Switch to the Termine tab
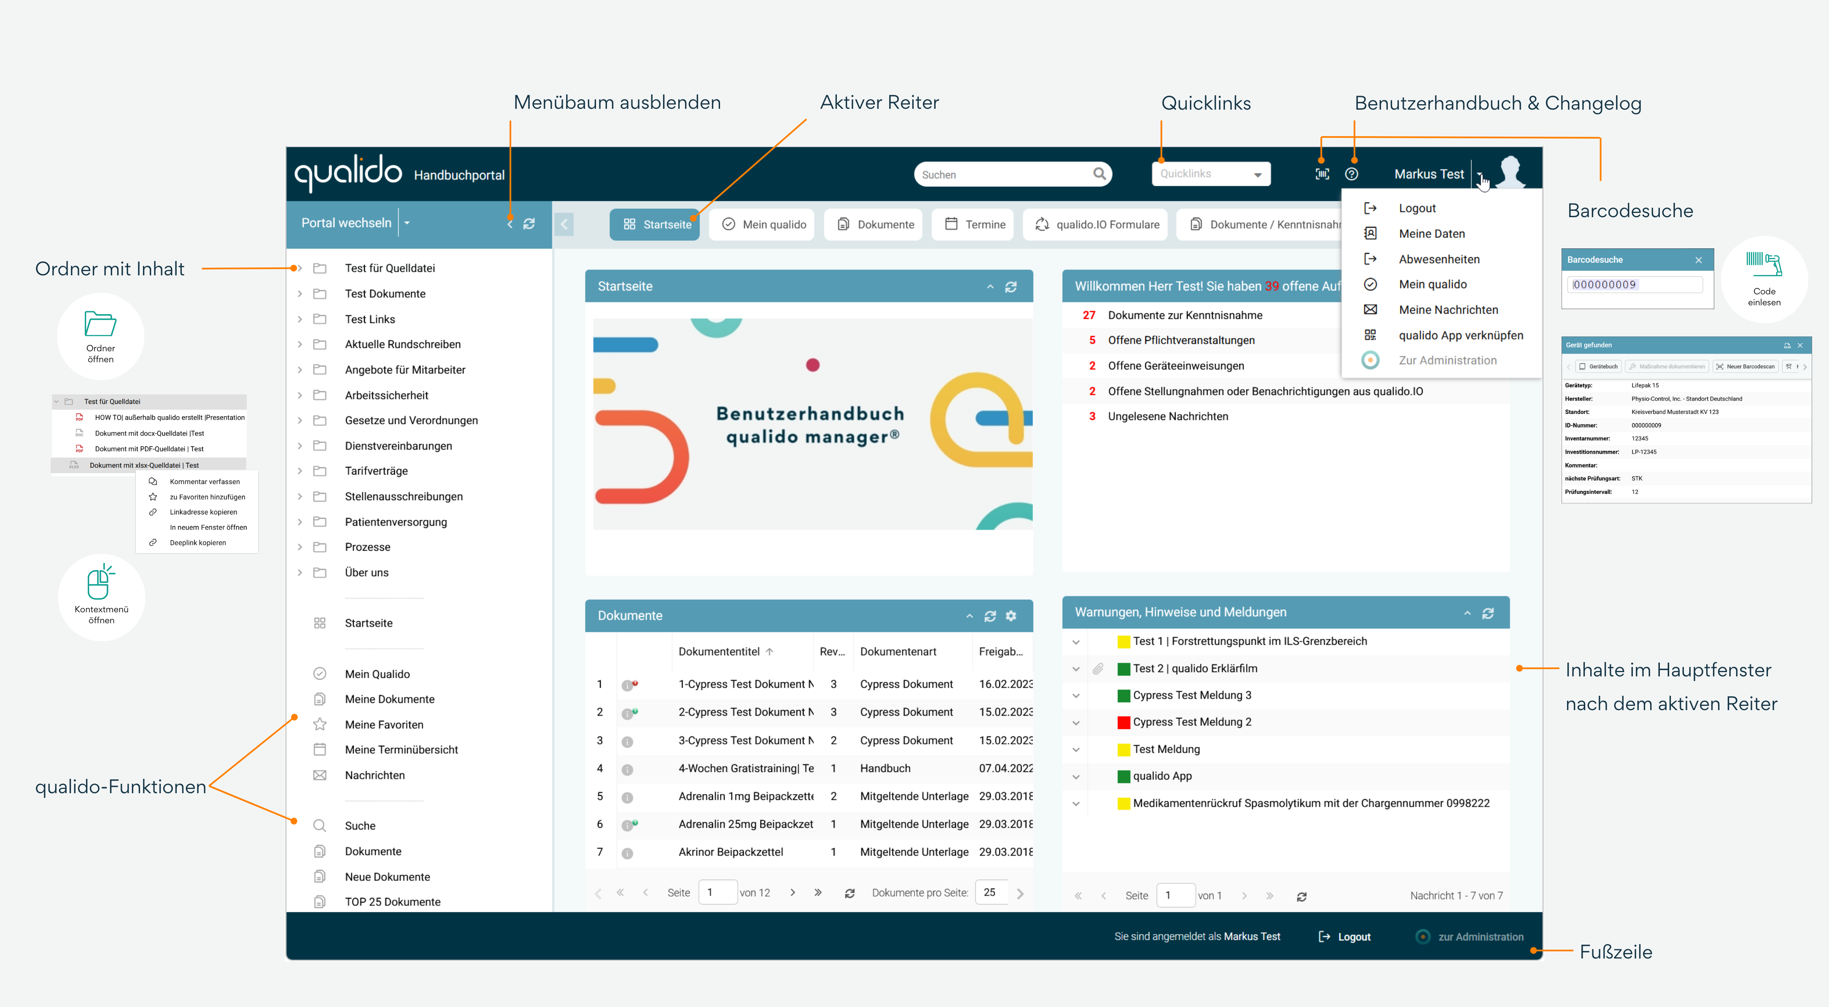The image size is (1829, 1007). coord(974,224)
